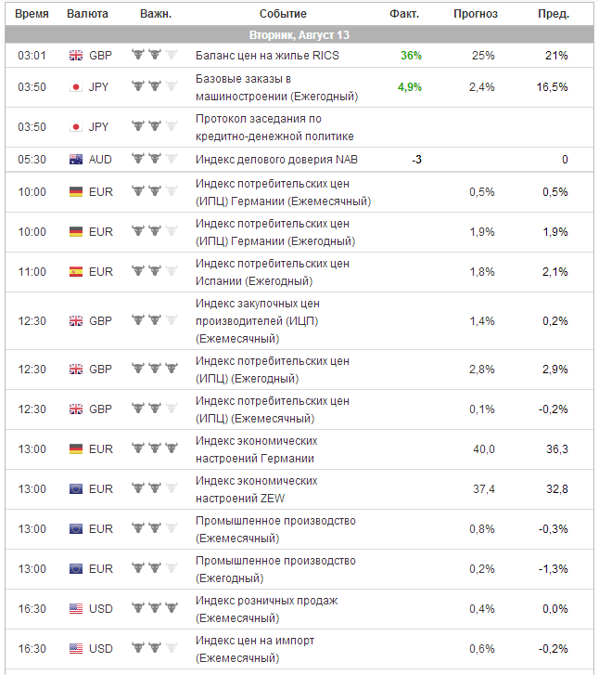Click the Валюта column header

point(87,14)
